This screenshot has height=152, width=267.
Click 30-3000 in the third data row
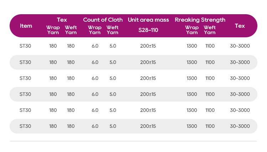coord(240,78)
